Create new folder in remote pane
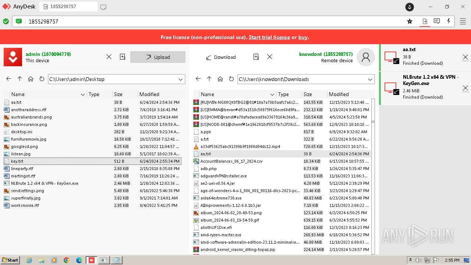The image size is (471, 265). pyautogui.click(x=256, y=57)
